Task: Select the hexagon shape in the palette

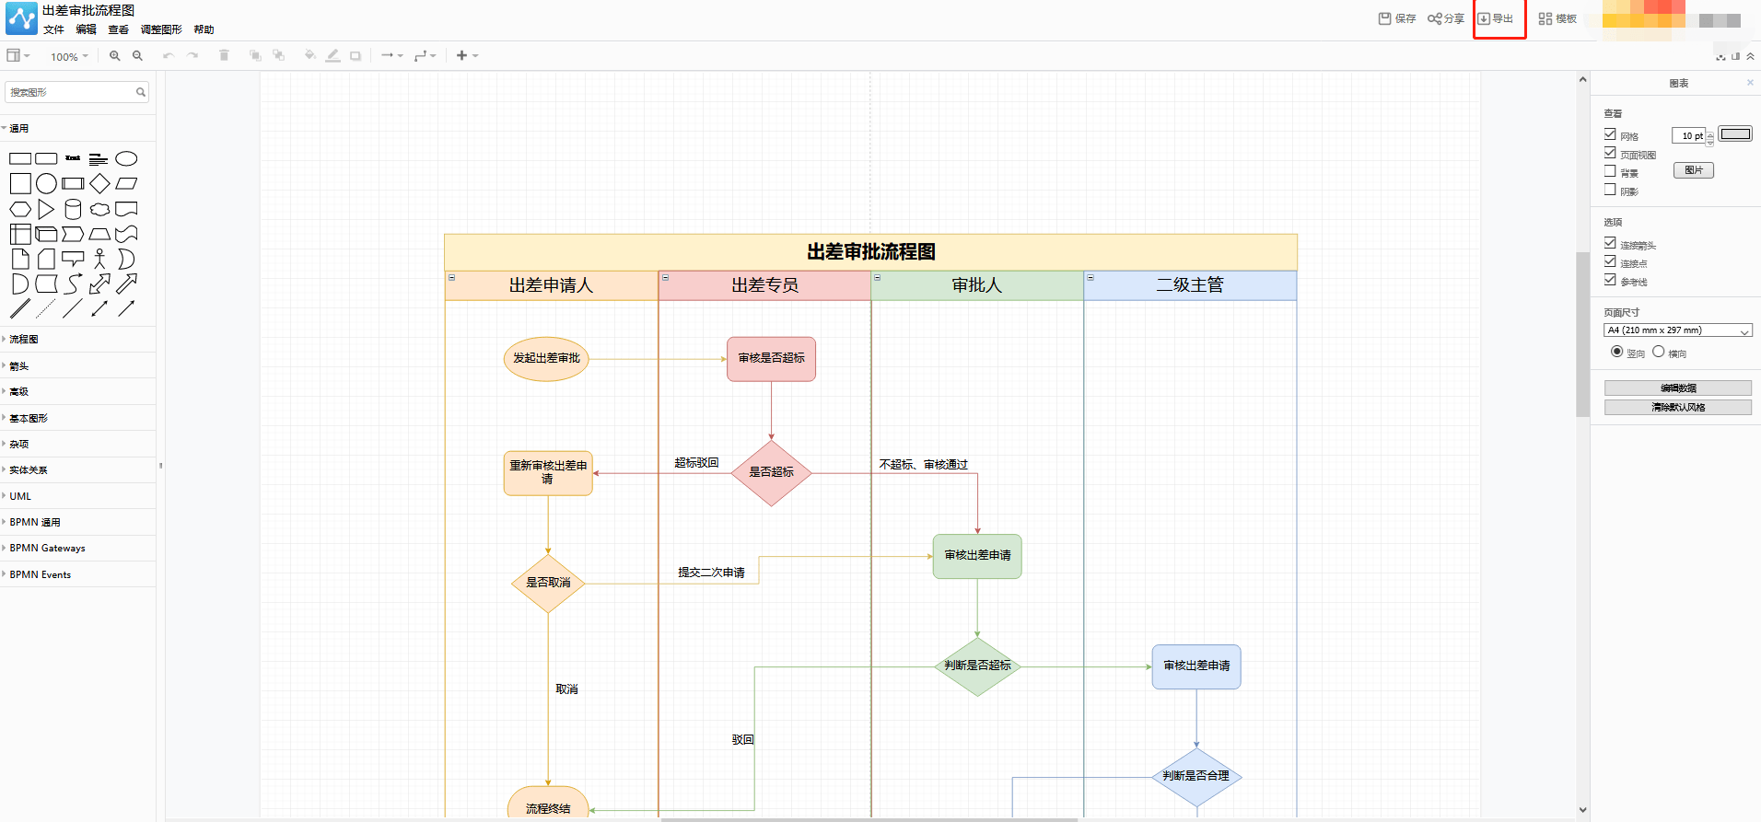Action: tap(20, 209)
